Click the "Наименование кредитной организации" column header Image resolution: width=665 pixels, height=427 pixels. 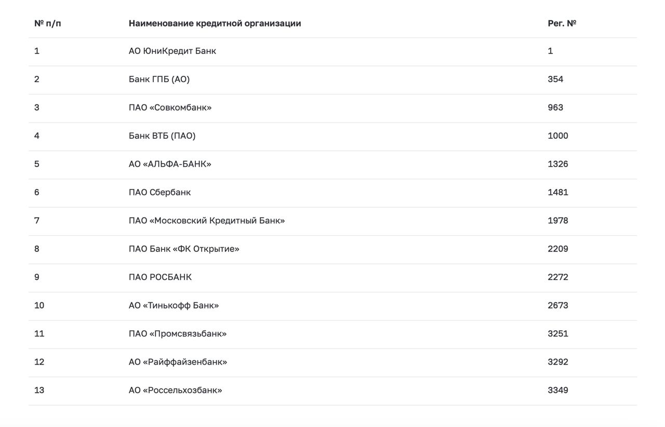click(x=215, y=23)
